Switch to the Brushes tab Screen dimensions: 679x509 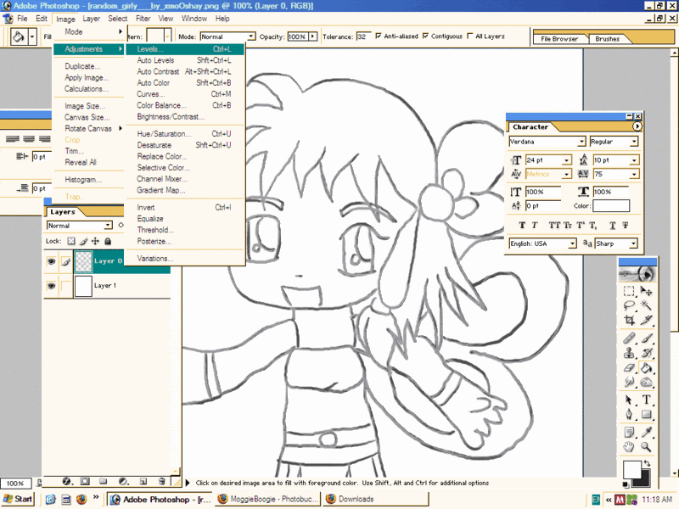click(x=607, y=39)
